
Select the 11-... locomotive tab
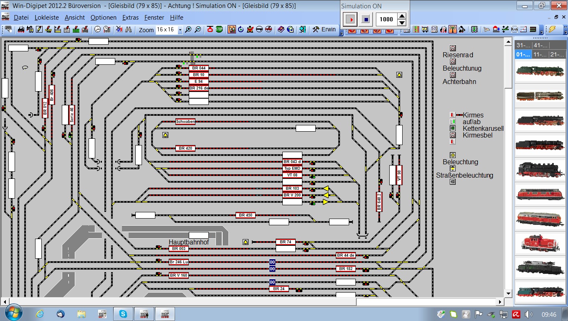click(x=540, y=54)
